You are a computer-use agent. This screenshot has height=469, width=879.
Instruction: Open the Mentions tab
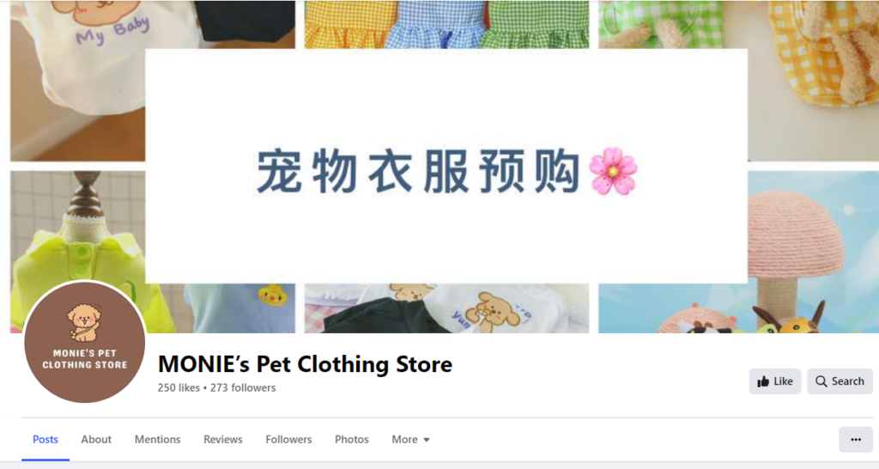(x=158, y=439)
